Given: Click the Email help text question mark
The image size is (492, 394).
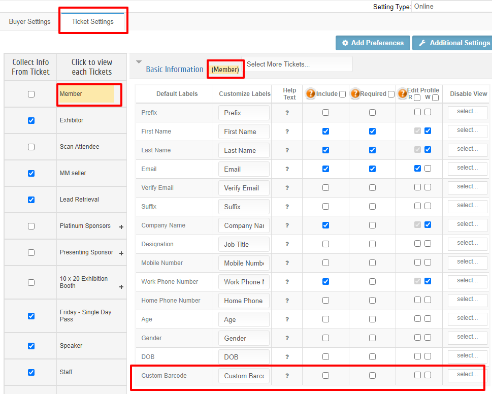Looking at the screenshot, I should pyautogui.click(x=287, y=169).
